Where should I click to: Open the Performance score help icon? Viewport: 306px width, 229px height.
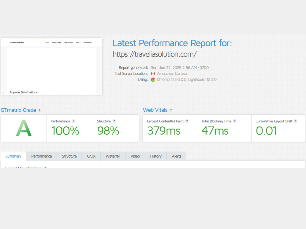click(x=73, y=121)
